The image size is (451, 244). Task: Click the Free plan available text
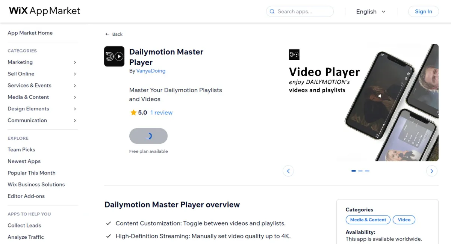[x=148, y=152]
